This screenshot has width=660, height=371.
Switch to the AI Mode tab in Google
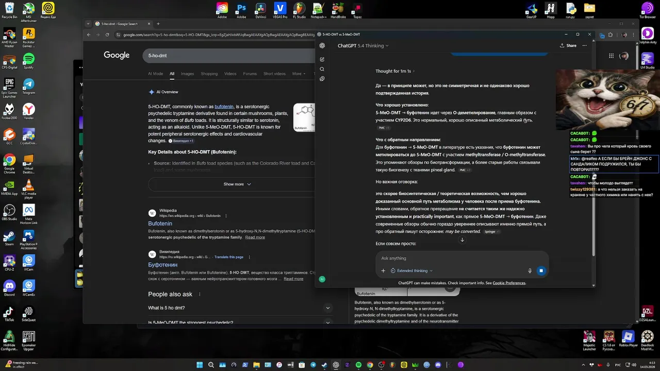[155, 74]
